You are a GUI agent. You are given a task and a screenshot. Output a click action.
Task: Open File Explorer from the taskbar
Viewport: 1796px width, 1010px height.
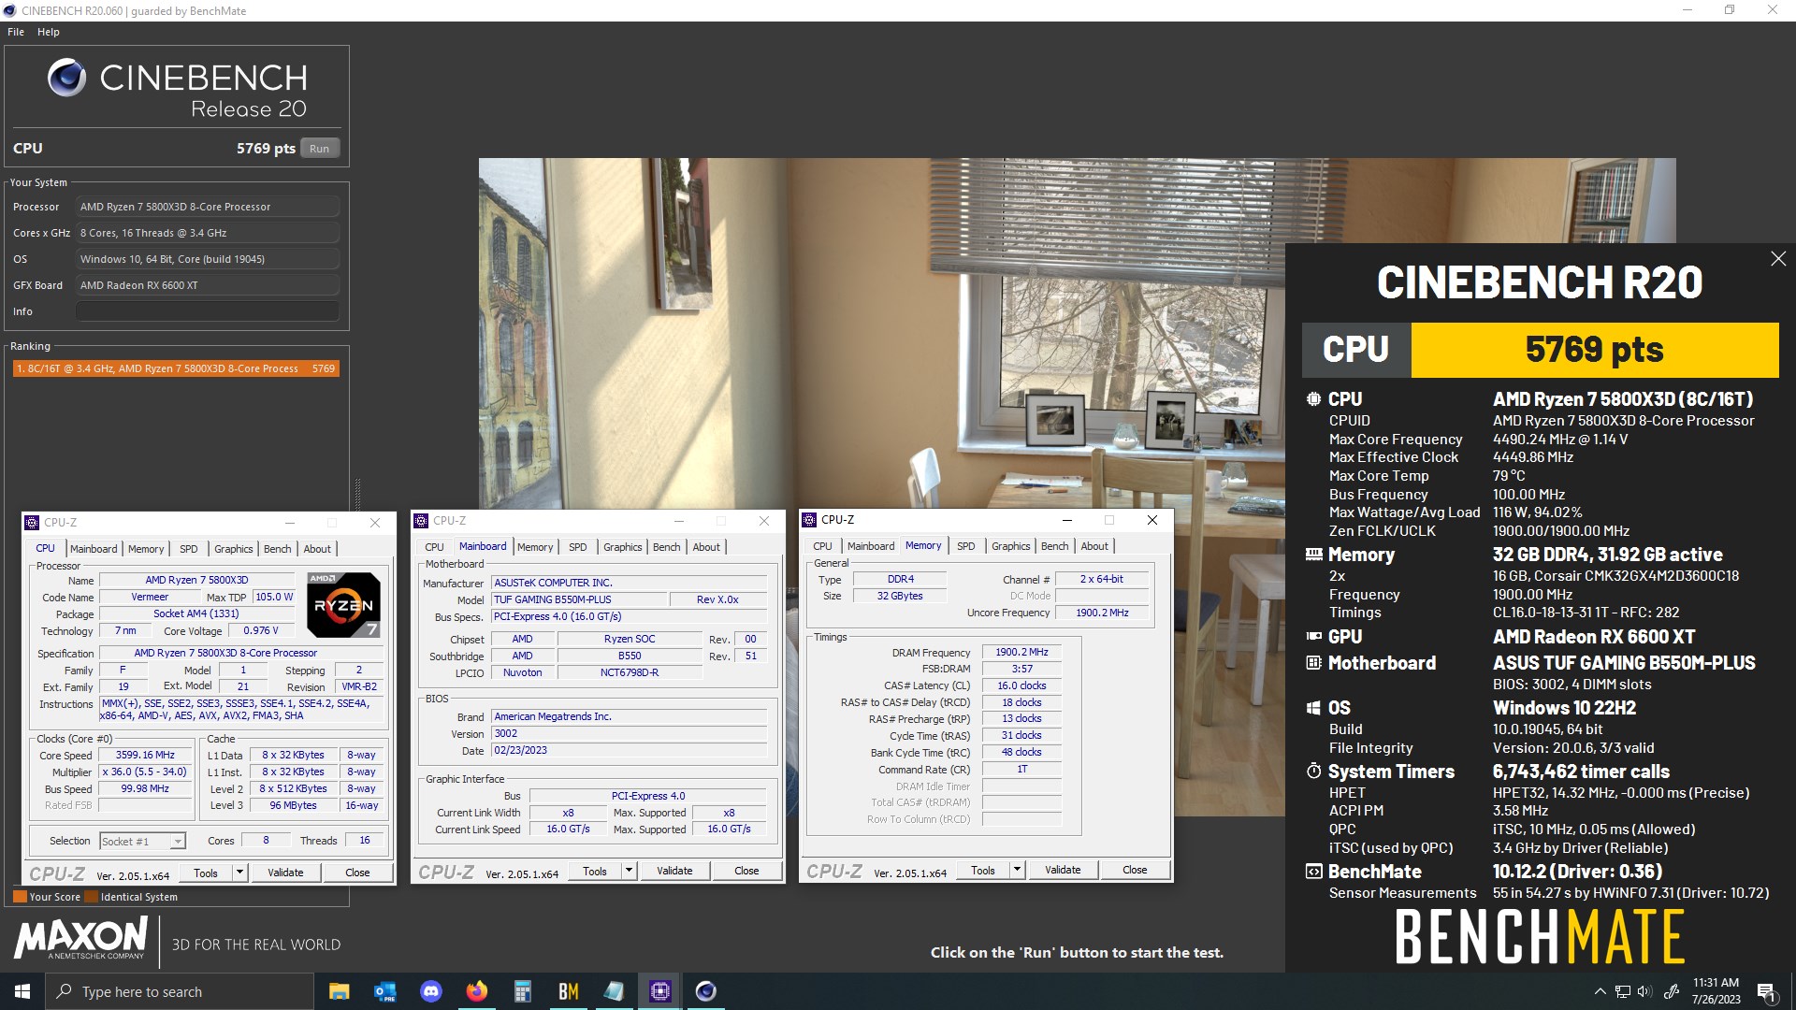[x=339, y=991]
